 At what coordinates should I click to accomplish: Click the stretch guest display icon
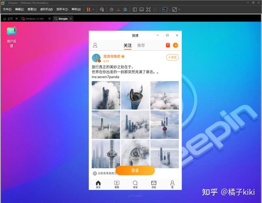174,9
